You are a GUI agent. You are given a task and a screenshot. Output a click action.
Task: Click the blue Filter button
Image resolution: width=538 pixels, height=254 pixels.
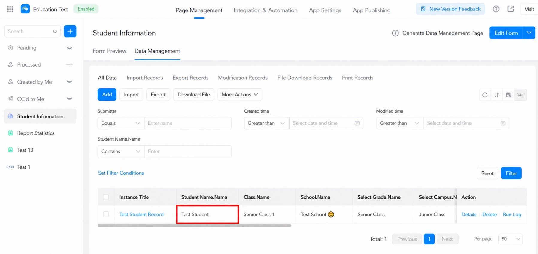(511, 173)
